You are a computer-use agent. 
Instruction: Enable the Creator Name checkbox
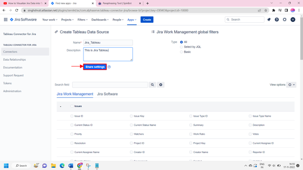point(191,152)
